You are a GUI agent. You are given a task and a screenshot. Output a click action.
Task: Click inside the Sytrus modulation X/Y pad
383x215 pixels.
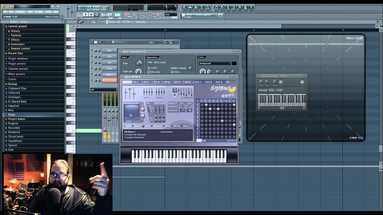click(x=131, y=113)
